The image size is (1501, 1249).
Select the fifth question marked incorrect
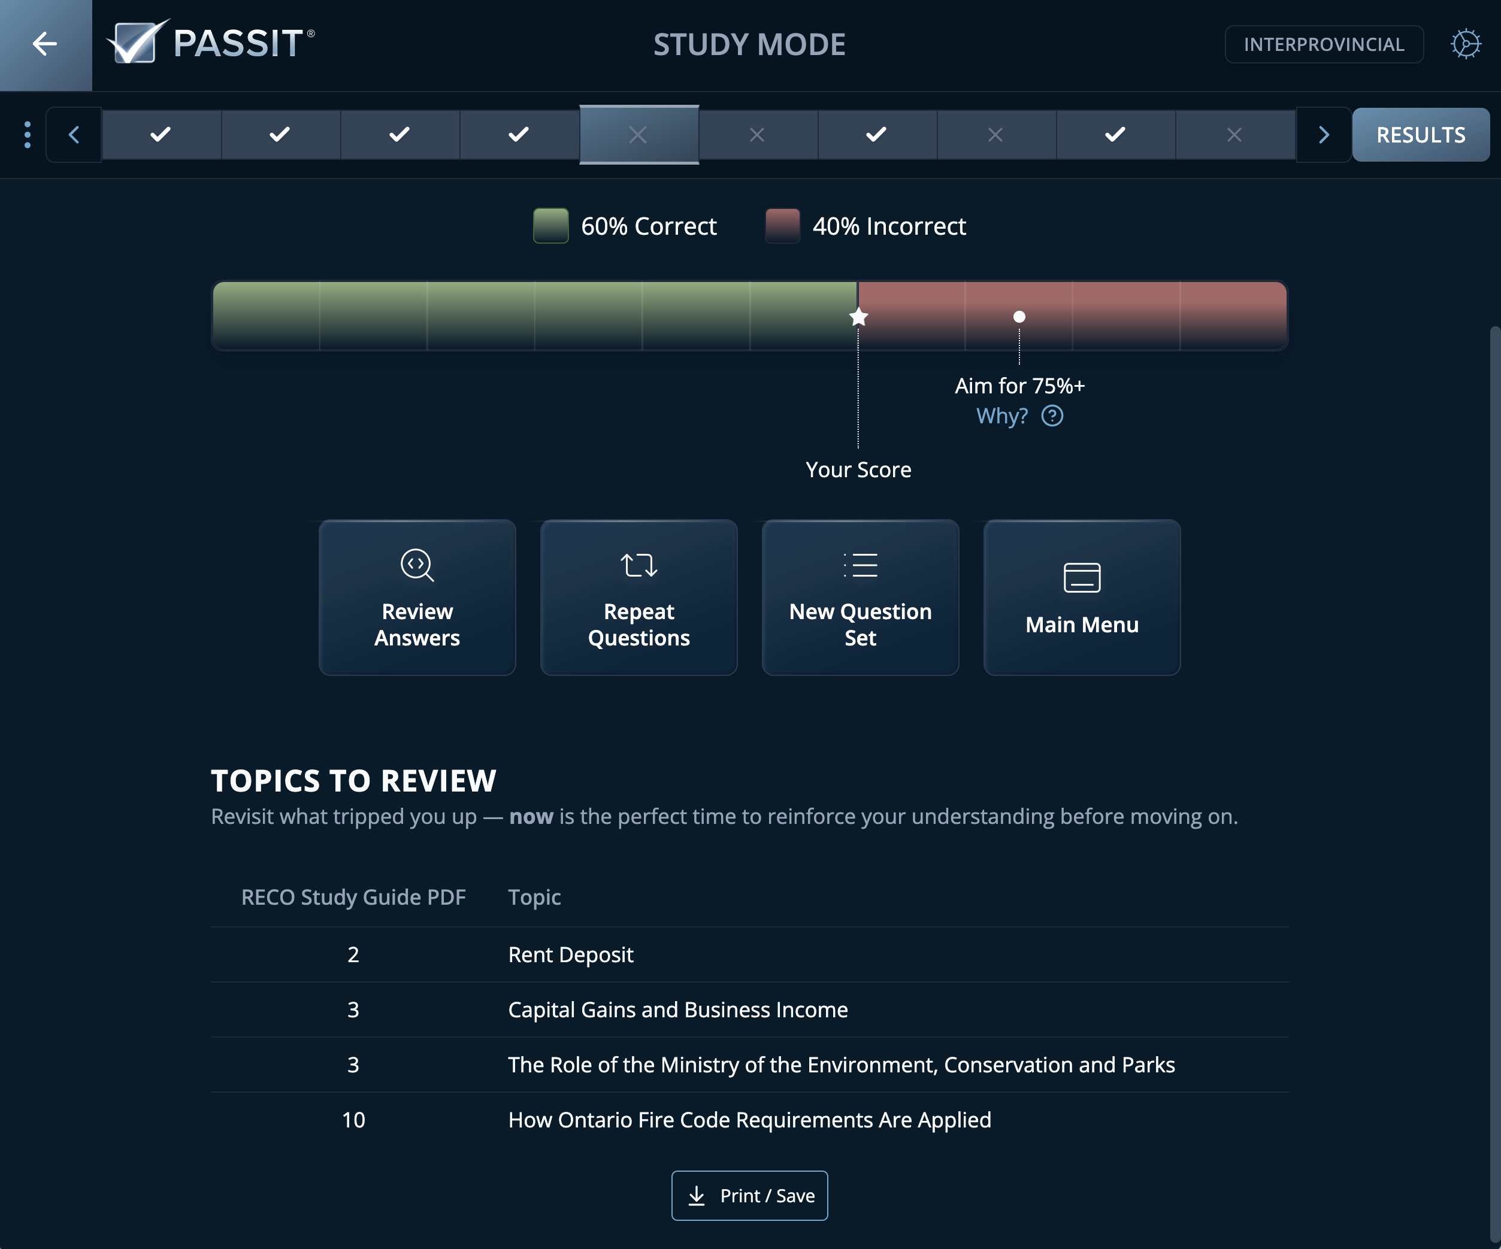[638, 134]
